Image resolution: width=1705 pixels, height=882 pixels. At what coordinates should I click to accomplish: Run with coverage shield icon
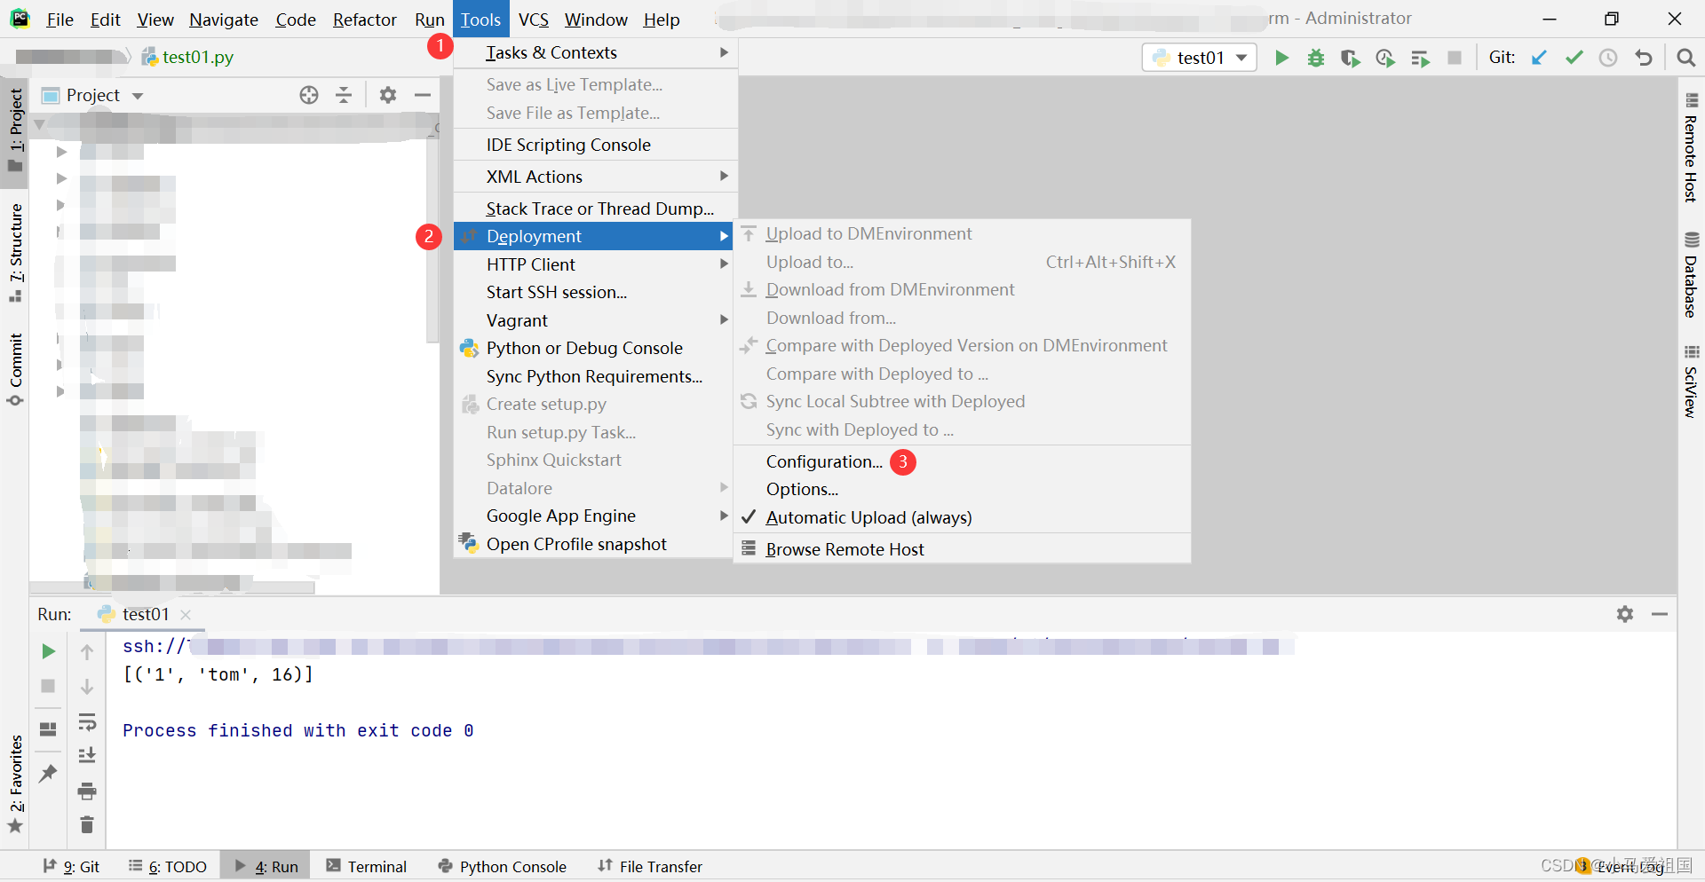(x=1351, y=58)
